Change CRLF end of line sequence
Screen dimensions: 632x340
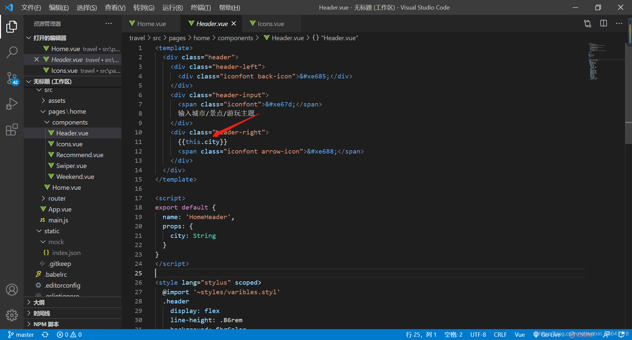click(500, 334)
